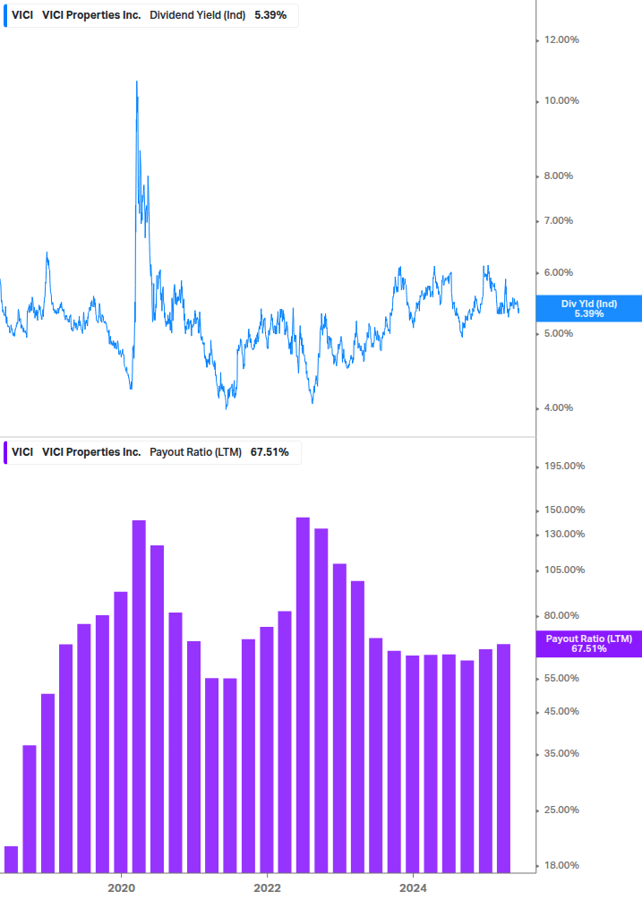The height and width of the screenshot is (900, 642).
Task: Click the 7.00% yield axis label
Action: tap(558, 220)
